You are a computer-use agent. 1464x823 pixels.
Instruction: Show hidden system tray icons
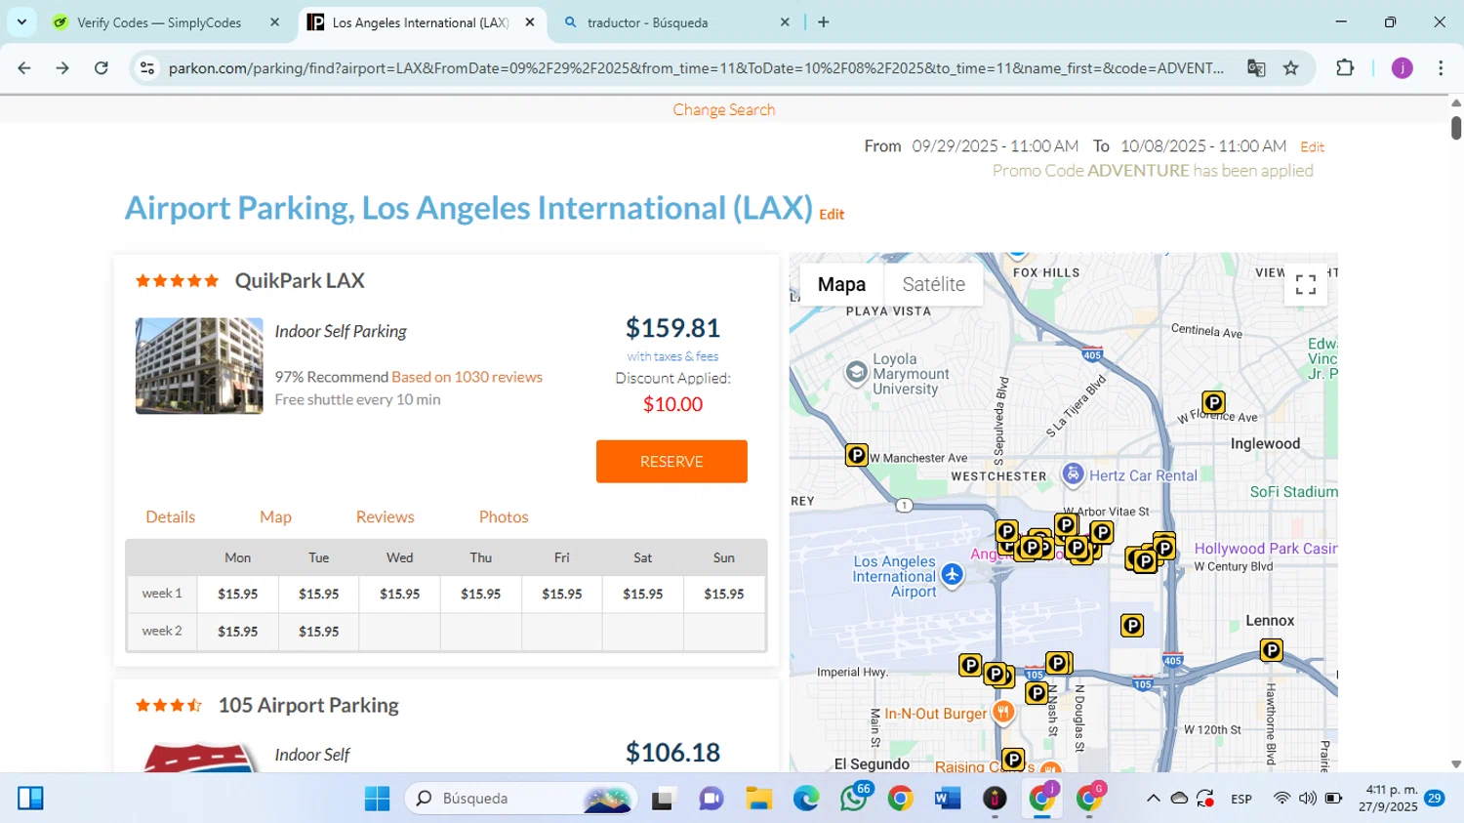[1153, 799]
